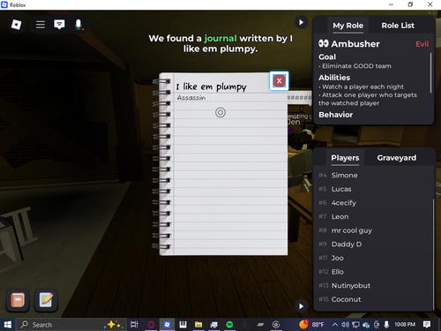This screenshot has width=441, height=331.
Task: Open the volume speaker tray icon
Action: pos(345,325)
